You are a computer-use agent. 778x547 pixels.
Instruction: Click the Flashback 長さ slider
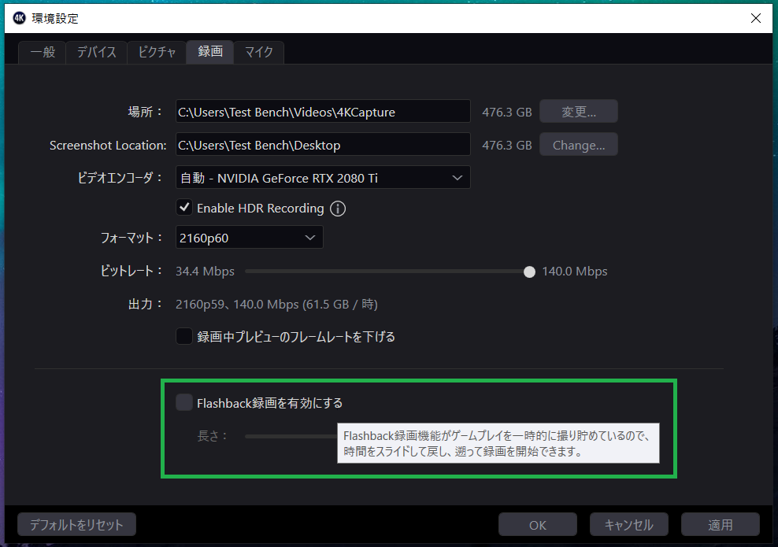click(291, 436)
